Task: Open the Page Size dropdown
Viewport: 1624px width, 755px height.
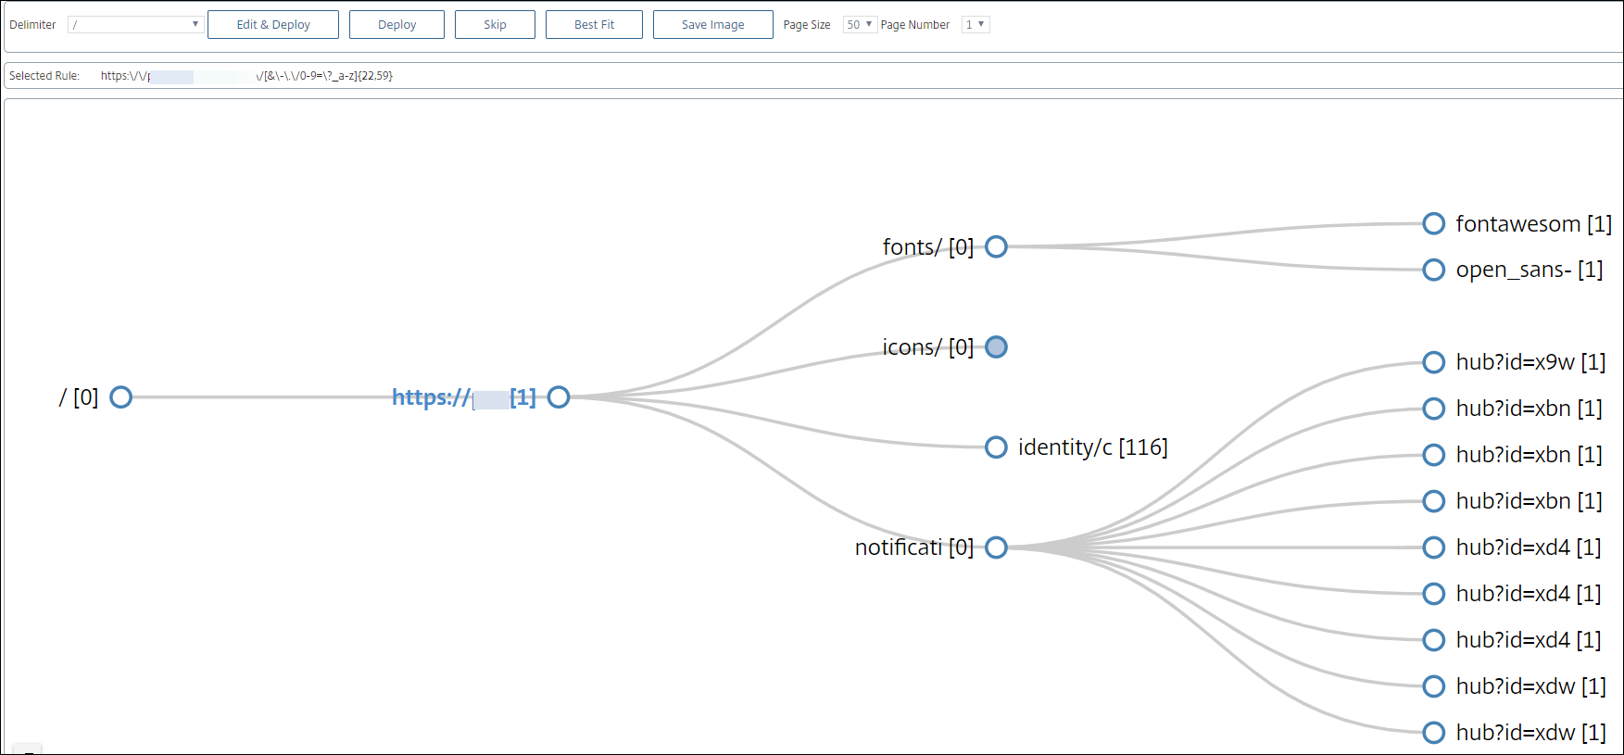Action: [x=859, y=25]
